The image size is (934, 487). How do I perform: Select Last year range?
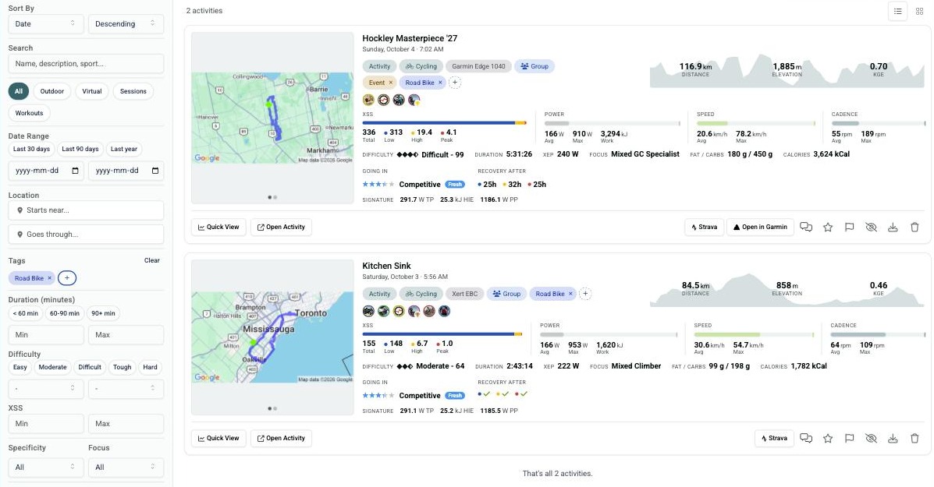coord(124,150)
